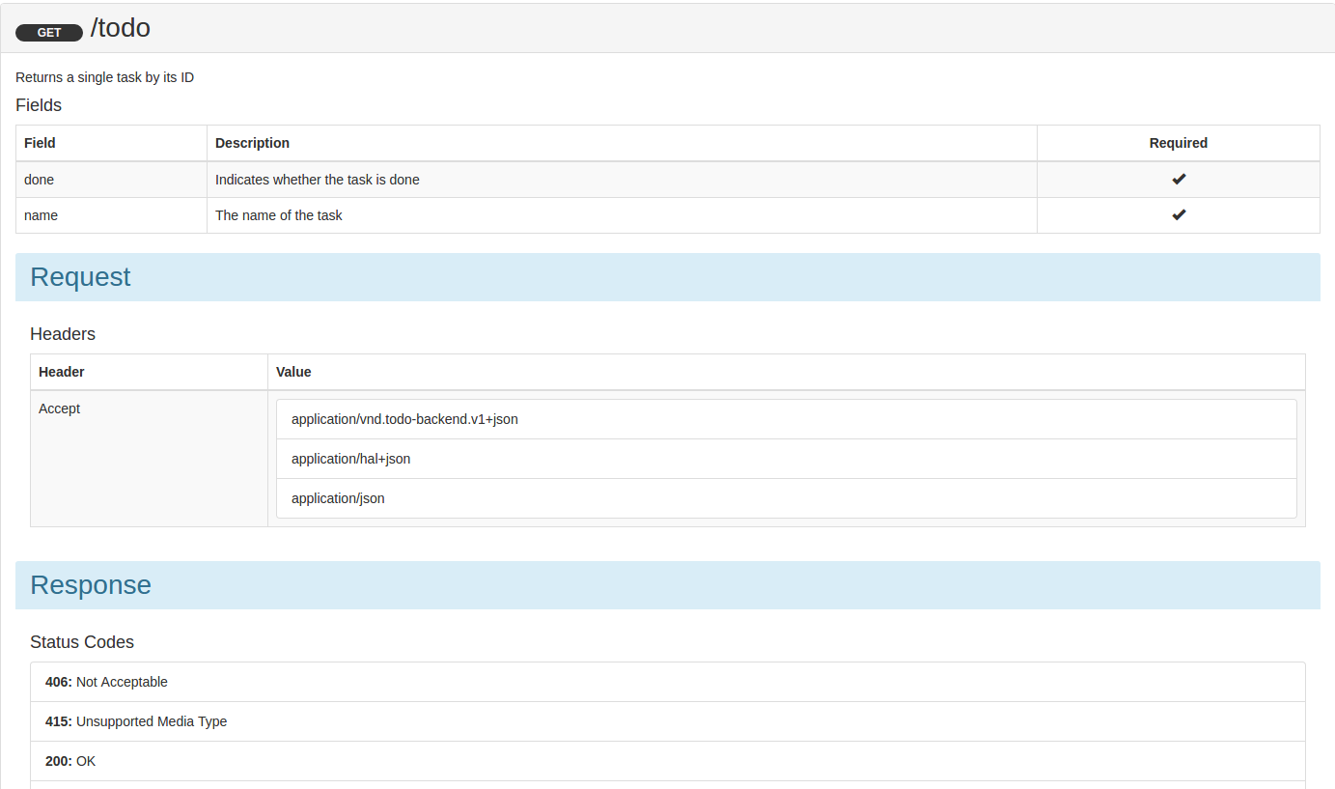Select application/vnd.todo-backend.v1+json accept value
Image resolution: width=1335 pixels, height=789 pixels.
coord(786,419)
